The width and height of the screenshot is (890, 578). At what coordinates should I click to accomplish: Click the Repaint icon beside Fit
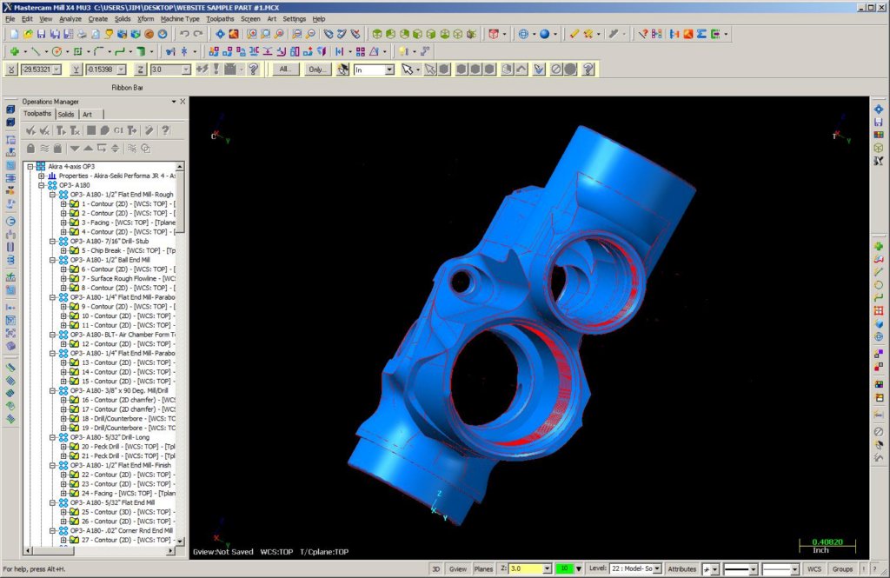233,34
